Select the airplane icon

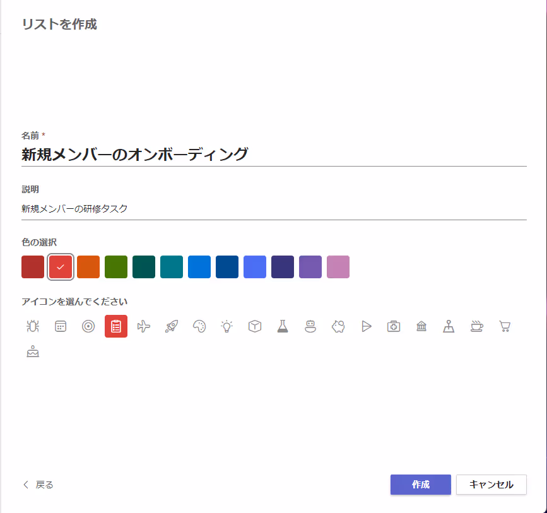(x=144, y=326)
